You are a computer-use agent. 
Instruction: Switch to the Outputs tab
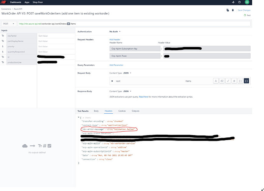click(135, 111)
